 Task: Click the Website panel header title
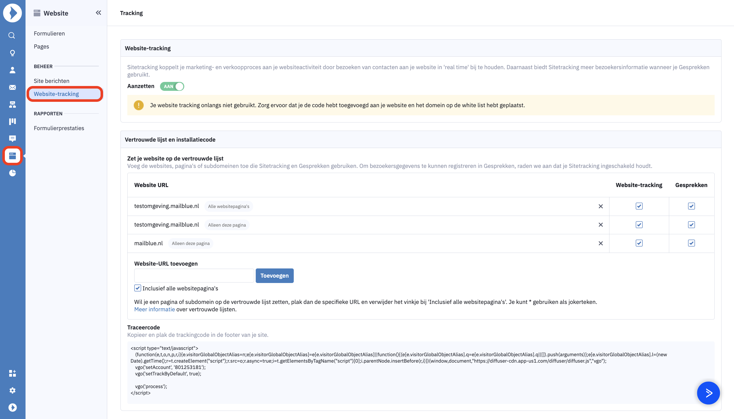[x=56, y=13]
